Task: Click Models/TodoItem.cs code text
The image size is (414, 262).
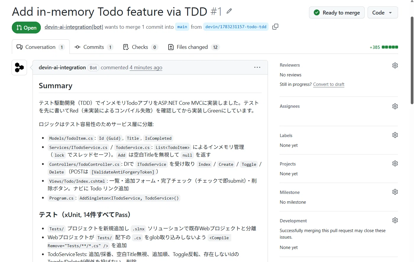Action: coord(71,138)
